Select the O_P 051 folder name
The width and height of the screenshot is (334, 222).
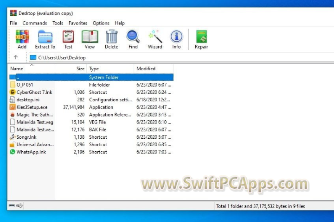coord(25,85)
